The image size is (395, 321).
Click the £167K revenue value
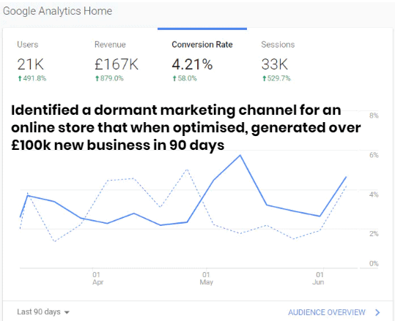[117, 64]
